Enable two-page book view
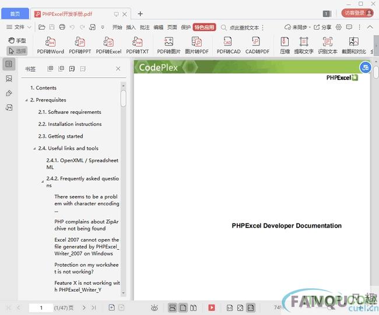The image size is (379, 315). [193, 308]
